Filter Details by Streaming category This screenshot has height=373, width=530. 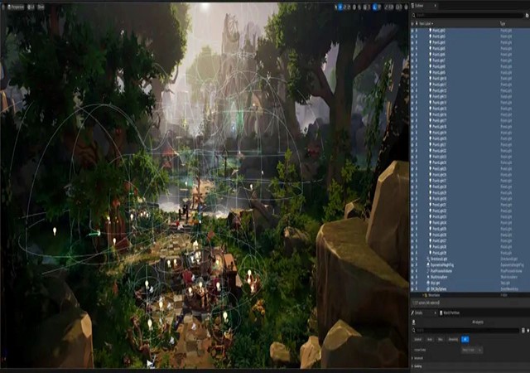pos(453,340)
